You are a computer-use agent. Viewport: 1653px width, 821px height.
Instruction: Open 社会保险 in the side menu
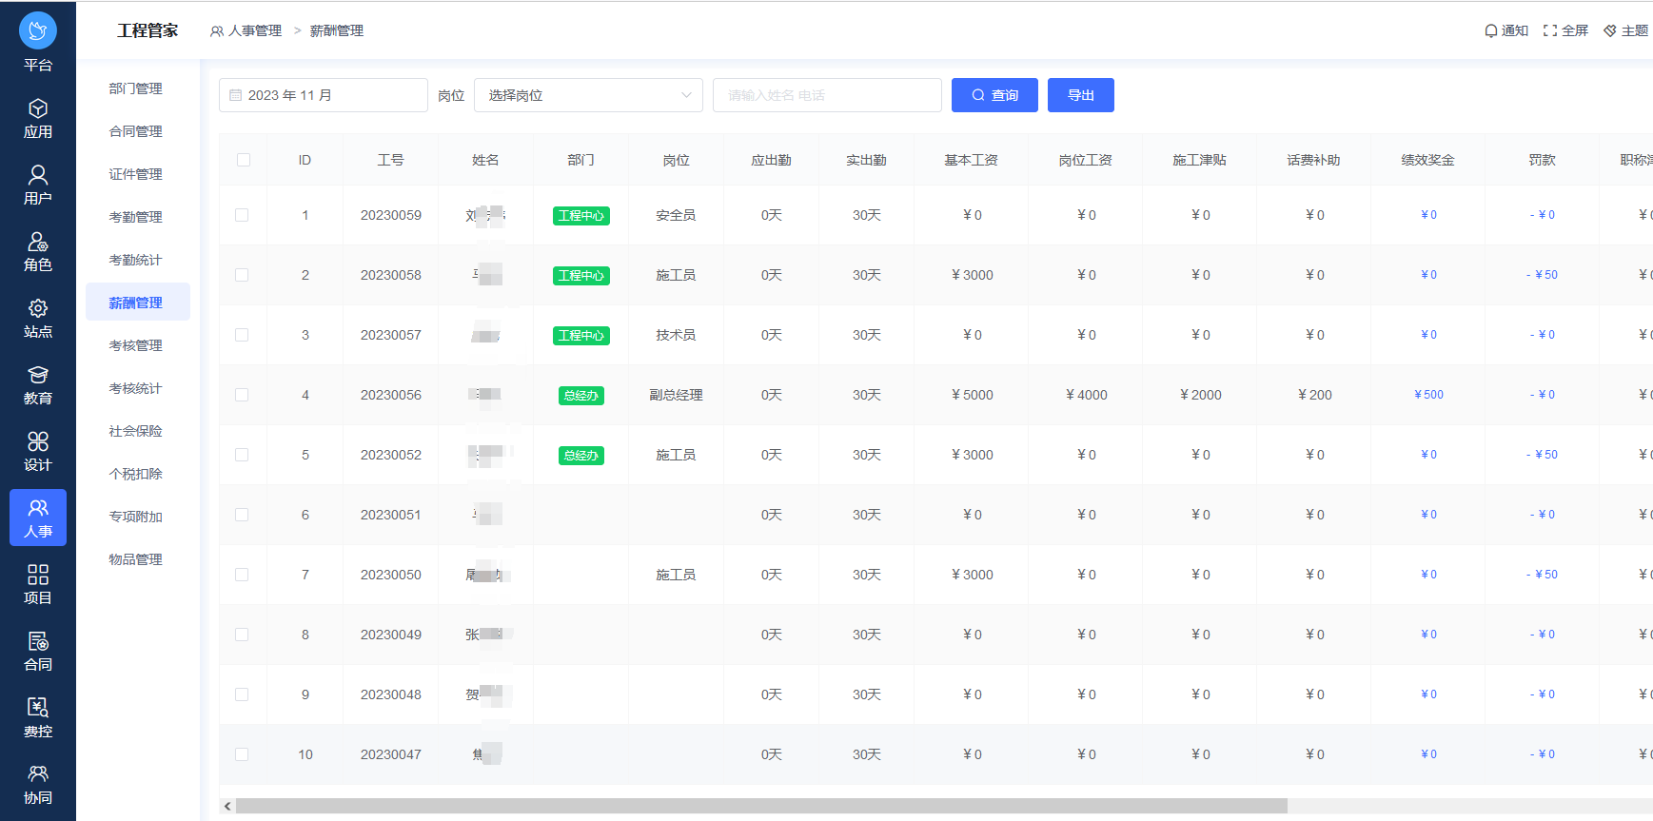(x=136, y=431)
